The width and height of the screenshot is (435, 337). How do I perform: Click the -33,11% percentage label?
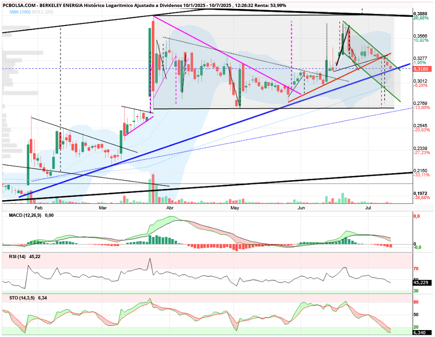click(x=422, y=175)
